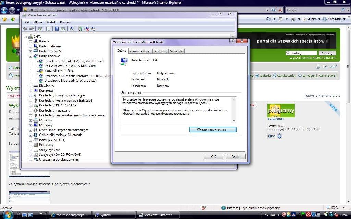
Task: Switch to the System taskbar window
Action: point(114,215)
